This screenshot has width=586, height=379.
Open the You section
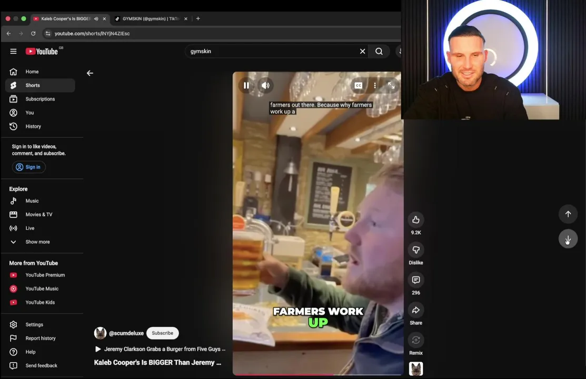point(40,113)
